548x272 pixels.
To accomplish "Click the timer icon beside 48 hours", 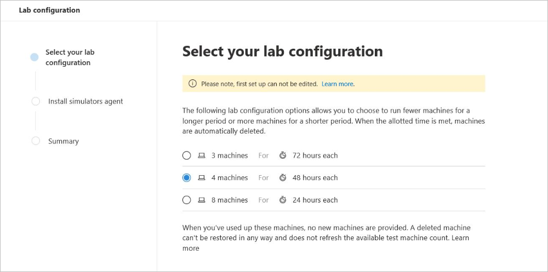I will [283, 178].
